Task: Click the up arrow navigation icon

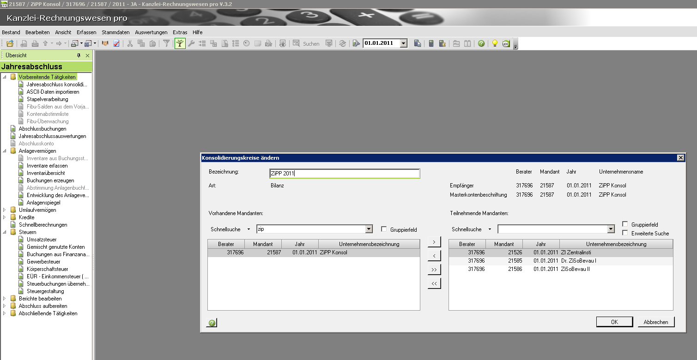Action: (x=45, y=43)
